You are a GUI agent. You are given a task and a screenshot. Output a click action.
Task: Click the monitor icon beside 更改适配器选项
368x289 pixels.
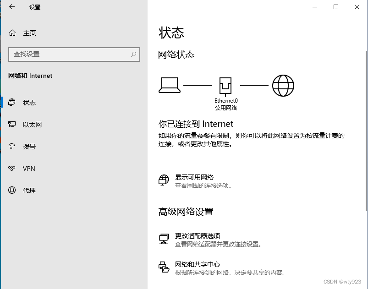(164, 239)
